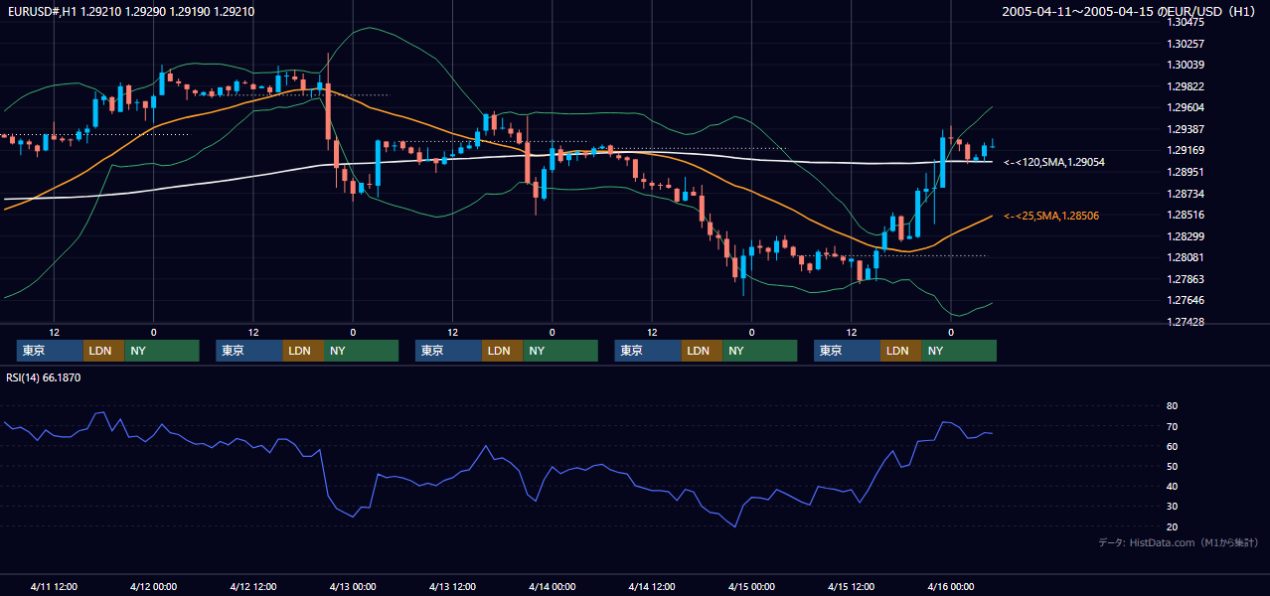Click the price axis value 1.28734

tap(1186, 194)
